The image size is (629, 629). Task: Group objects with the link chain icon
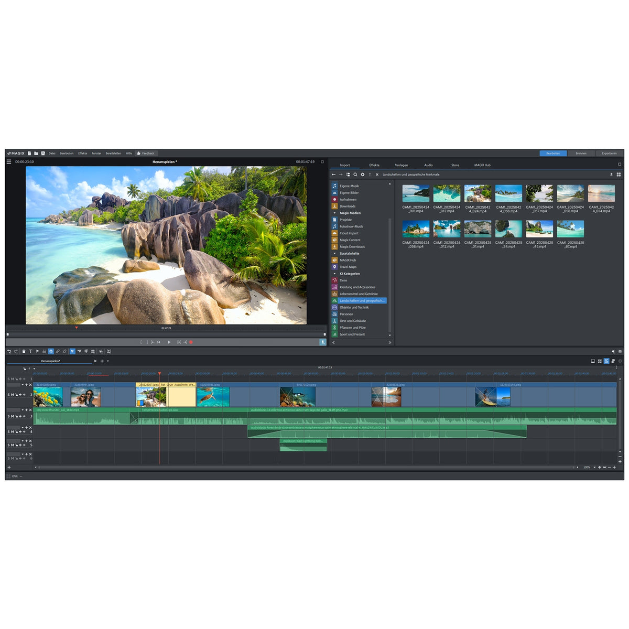(x=58, y=351)
